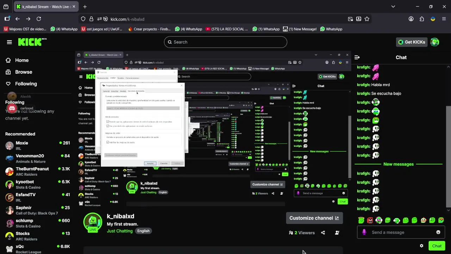Go forward using browser forward arrow

pos(28,19)
